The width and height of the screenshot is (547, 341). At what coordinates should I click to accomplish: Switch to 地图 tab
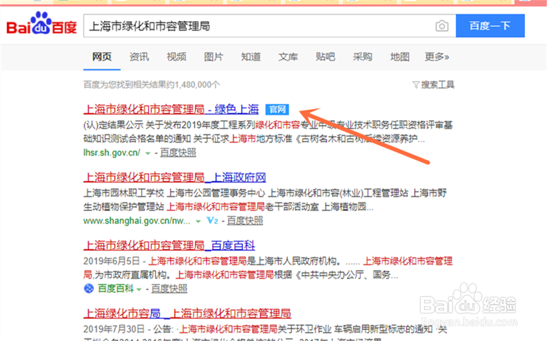(x=400, y=57)
